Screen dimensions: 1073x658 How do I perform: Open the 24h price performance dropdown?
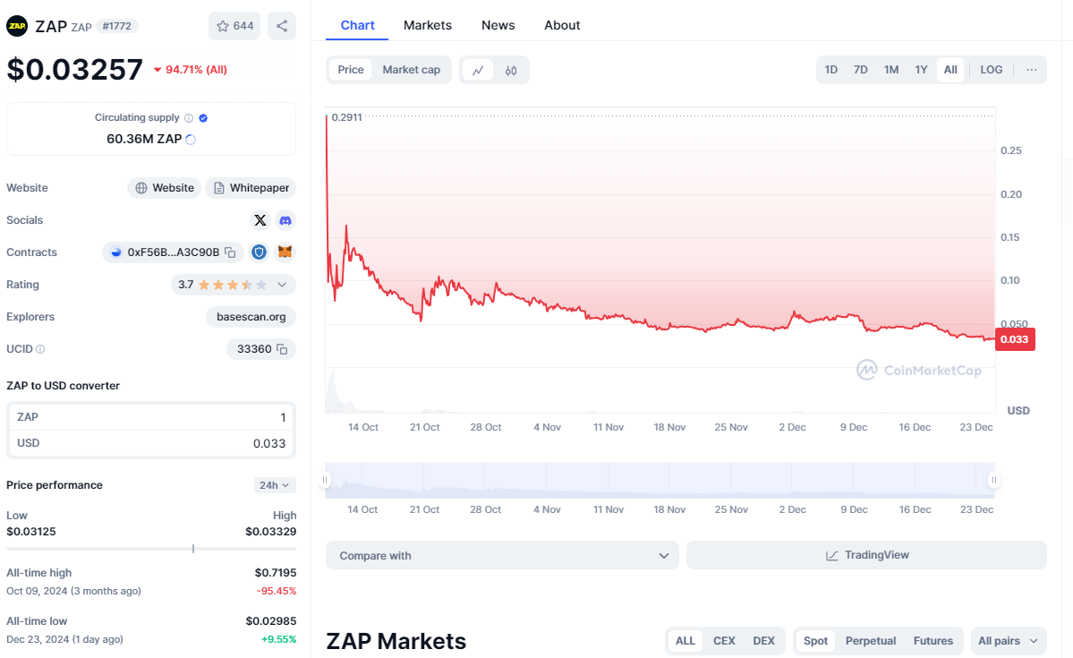point(274,485)
